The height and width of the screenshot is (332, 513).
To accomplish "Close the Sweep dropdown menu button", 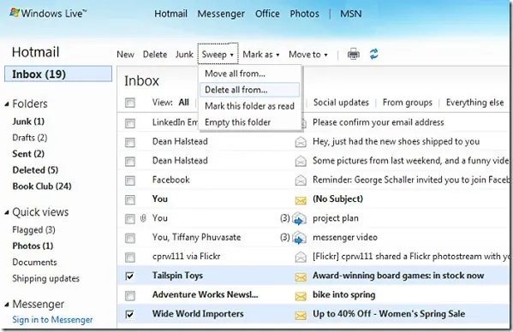I will 218,54.
